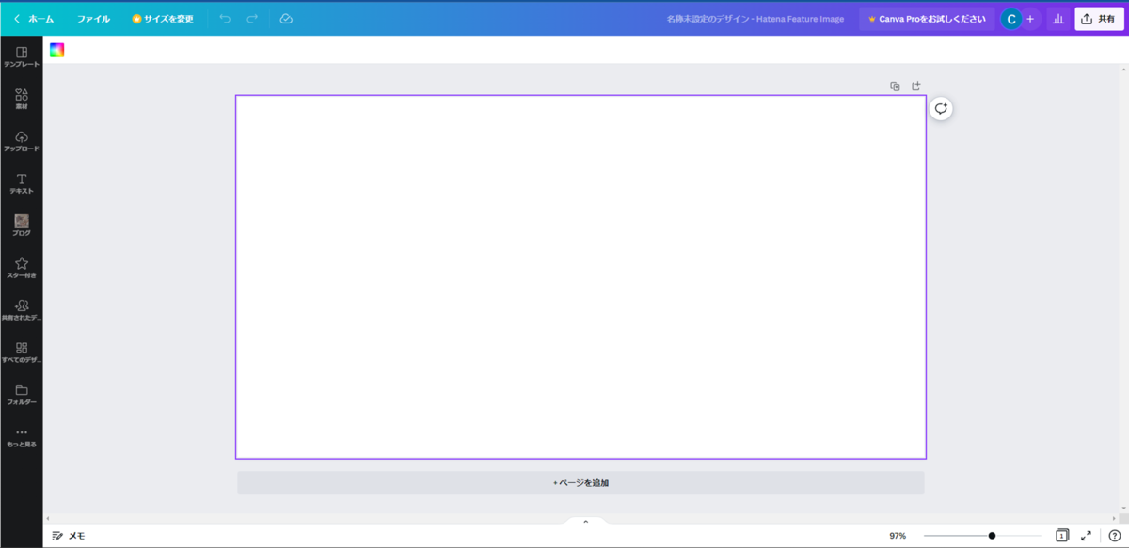Go back to Home (ホーム)
The height and width of the screenshot is (548, 1129).
point(34,19)
